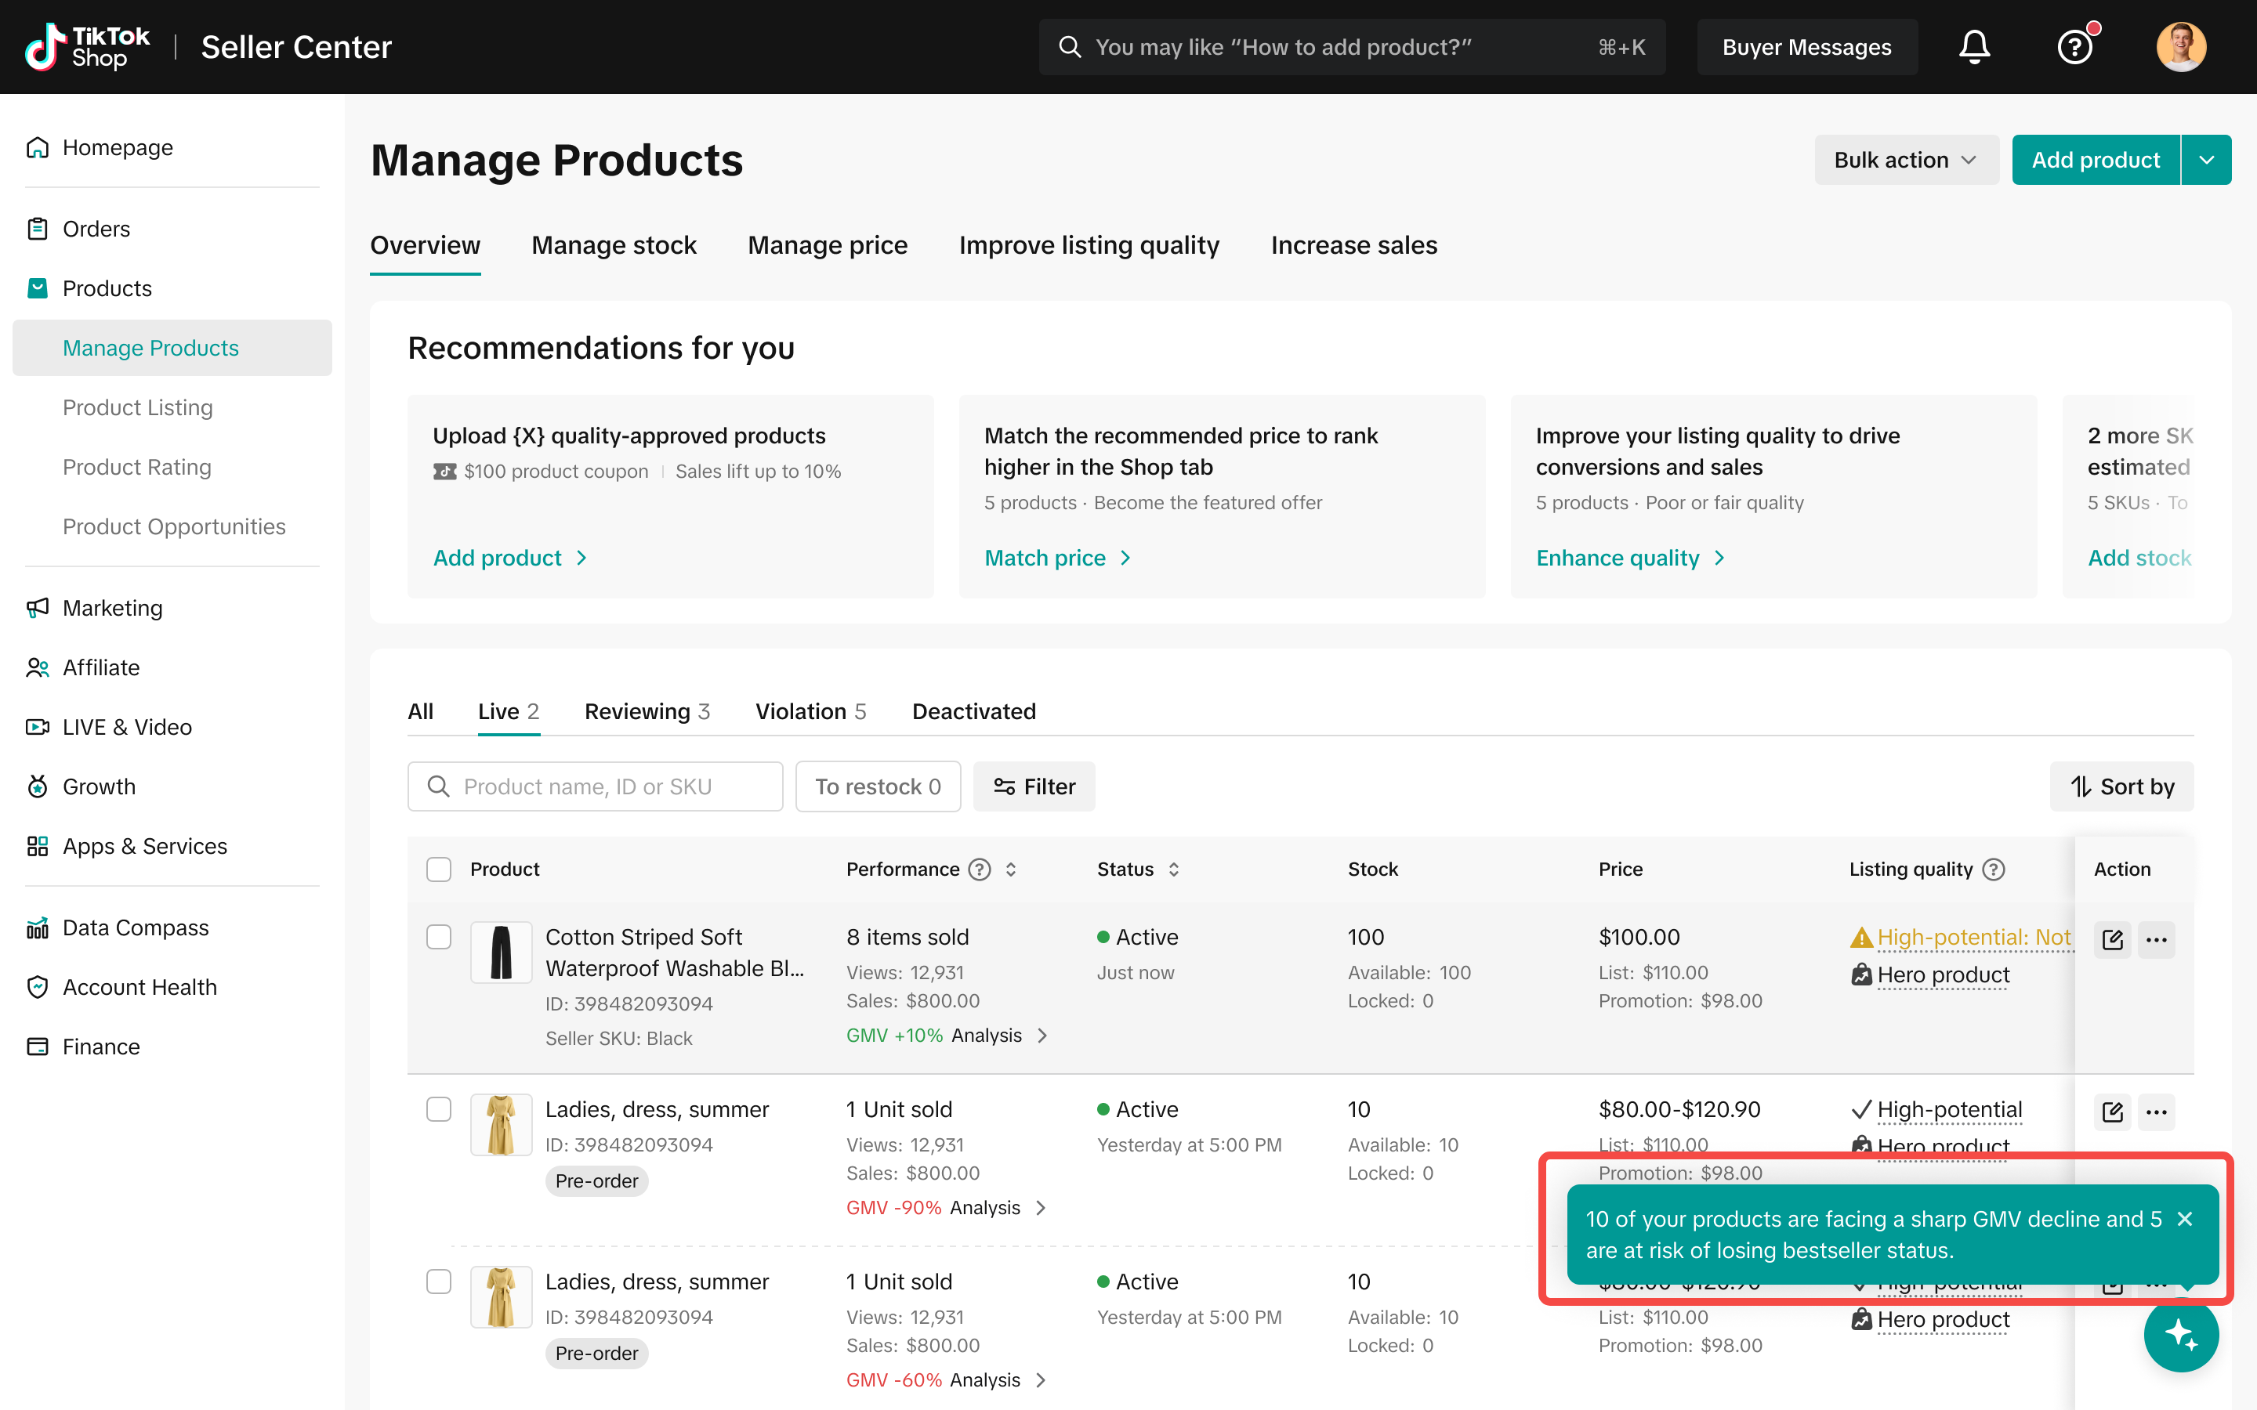Switch to the Manage stock tab
Screen dimensions: 2257x1410
614,245
